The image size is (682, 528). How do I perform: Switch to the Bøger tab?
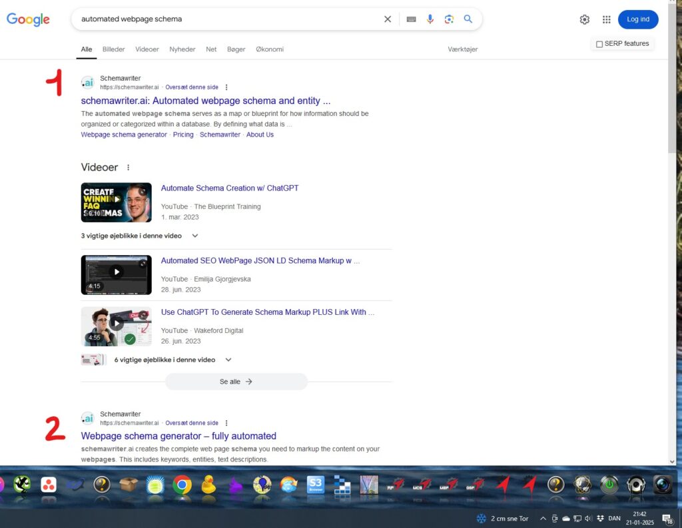point(236,49)
